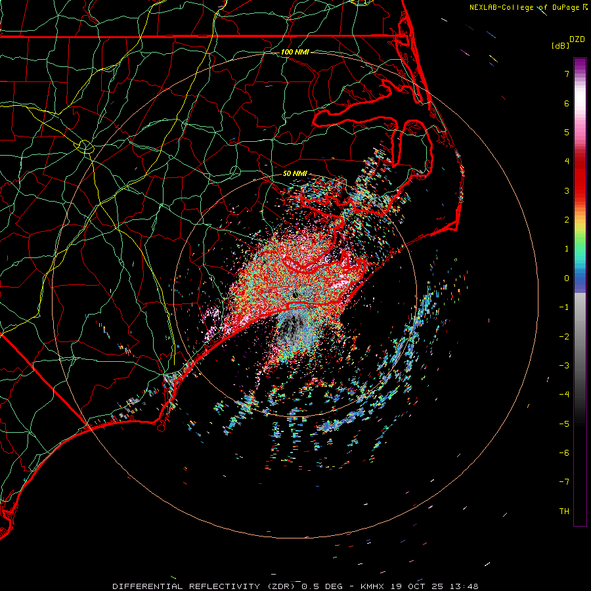Click the KMHX station identifier in caption
The image size is (591, 591).
372,586
